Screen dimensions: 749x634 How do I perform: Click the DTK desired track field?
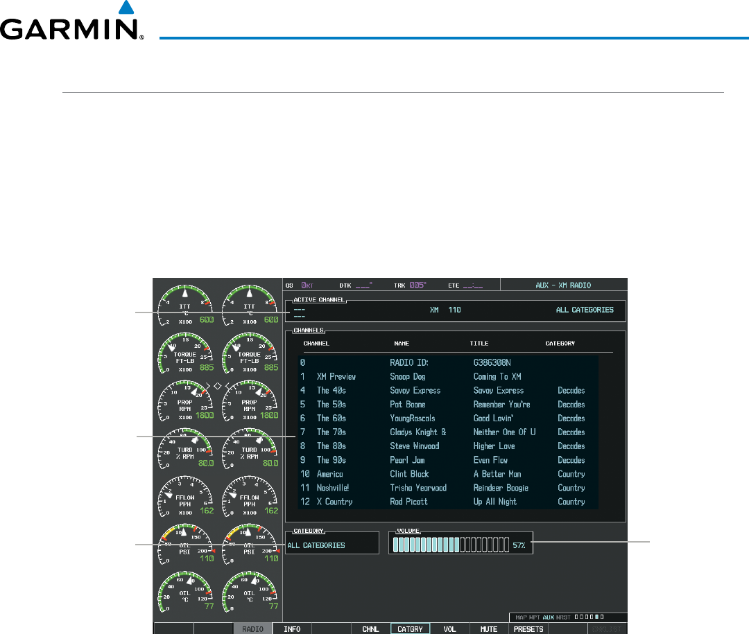tap(356, 285)
